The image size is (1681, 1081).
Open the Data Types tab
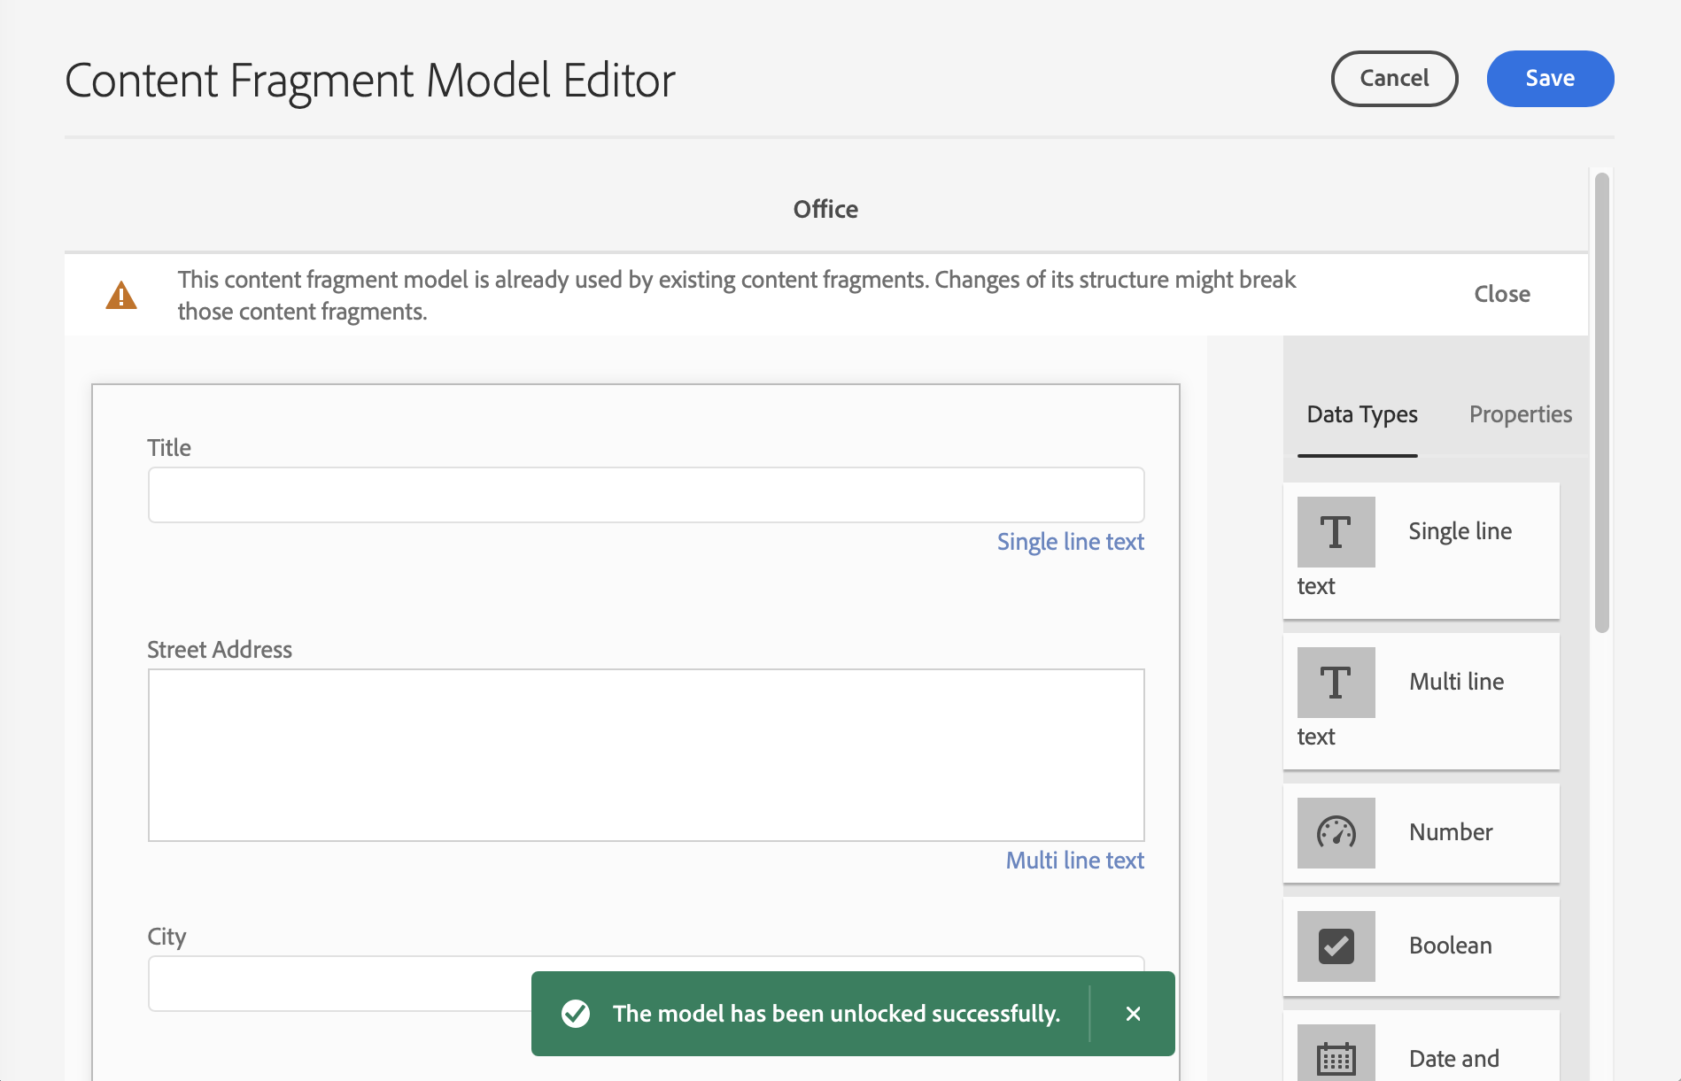[1361, 414]
